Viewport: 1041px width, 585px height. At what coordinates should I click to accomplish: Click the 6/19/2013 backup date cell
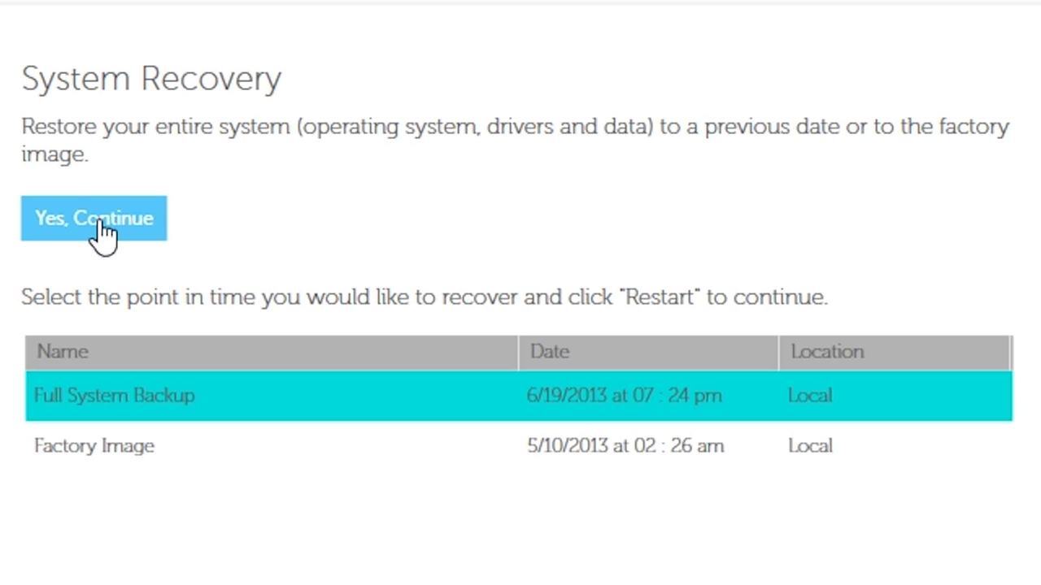point(624,396)
